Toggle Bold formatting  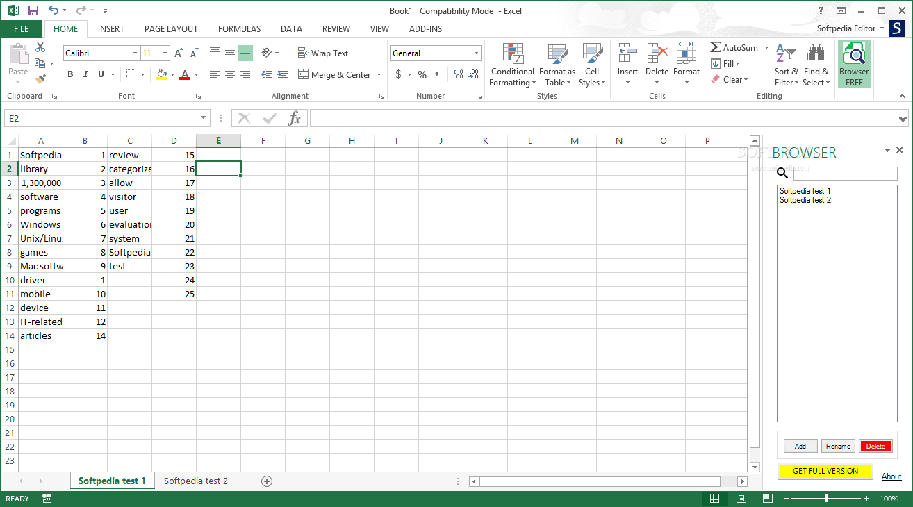pyautogui.click(x=70, y=74)
